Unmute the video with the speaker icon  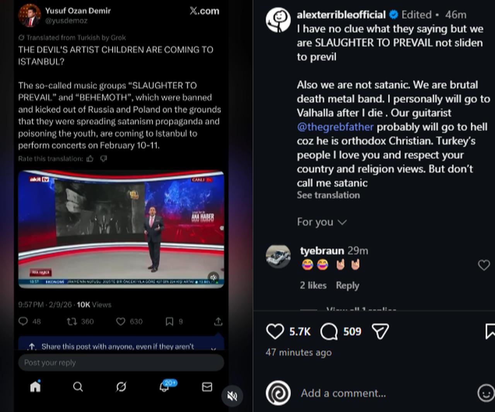pyautogui.click(x=232, y=396)
